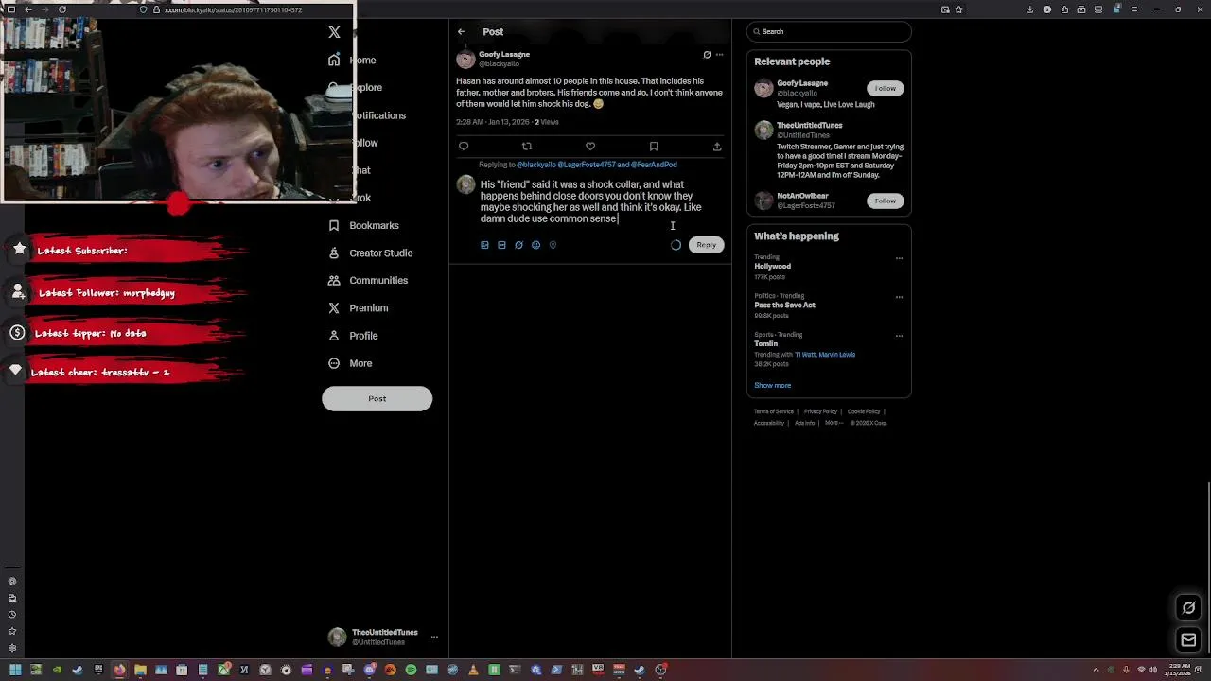Open the Hollywood trending topic
1211x681 pixels.
coord(773,267)
